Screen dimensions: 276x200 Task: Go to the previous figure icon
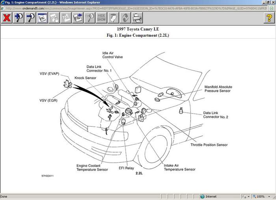66,18
